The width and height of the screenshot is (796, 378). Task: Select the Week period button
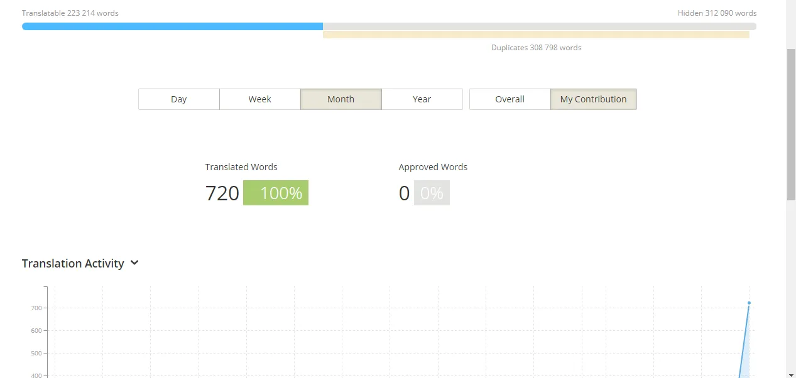[x=260, y=99]
